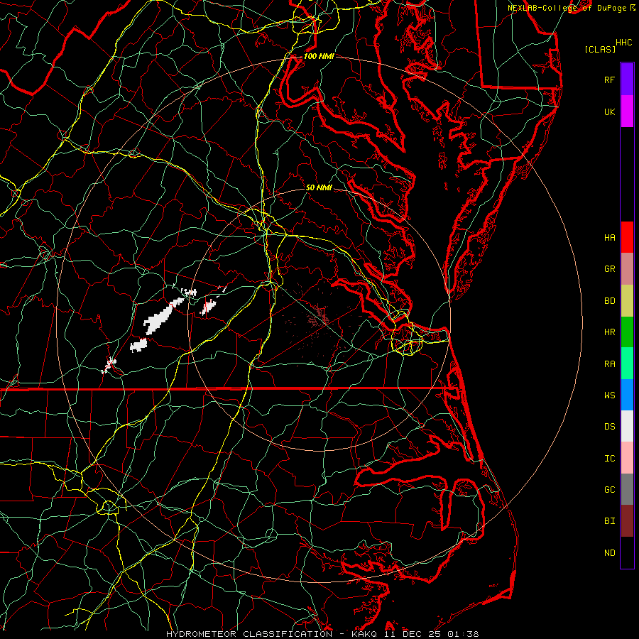Click the UK magenta legend swatch

point(627,111)
